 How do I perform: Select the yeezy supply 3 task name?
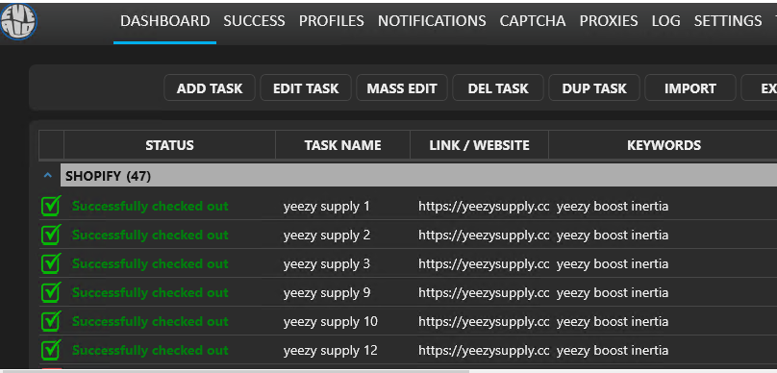[327, 263]
